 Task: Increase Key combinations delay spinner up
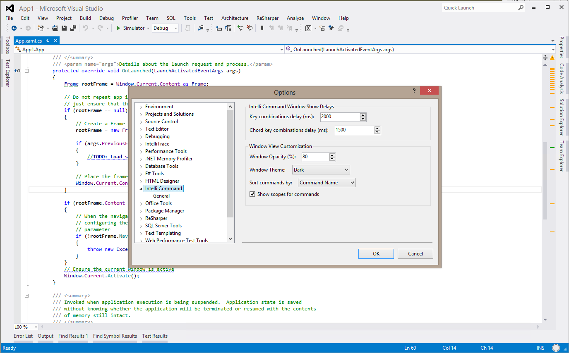(x=363, y=115)
